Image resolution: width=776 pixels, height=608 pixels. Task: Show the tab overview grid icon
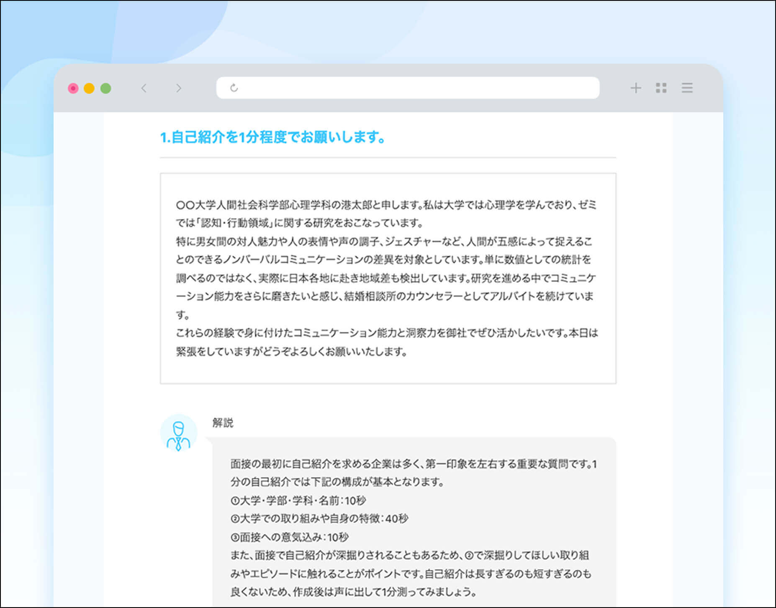(x=661, y=88)
